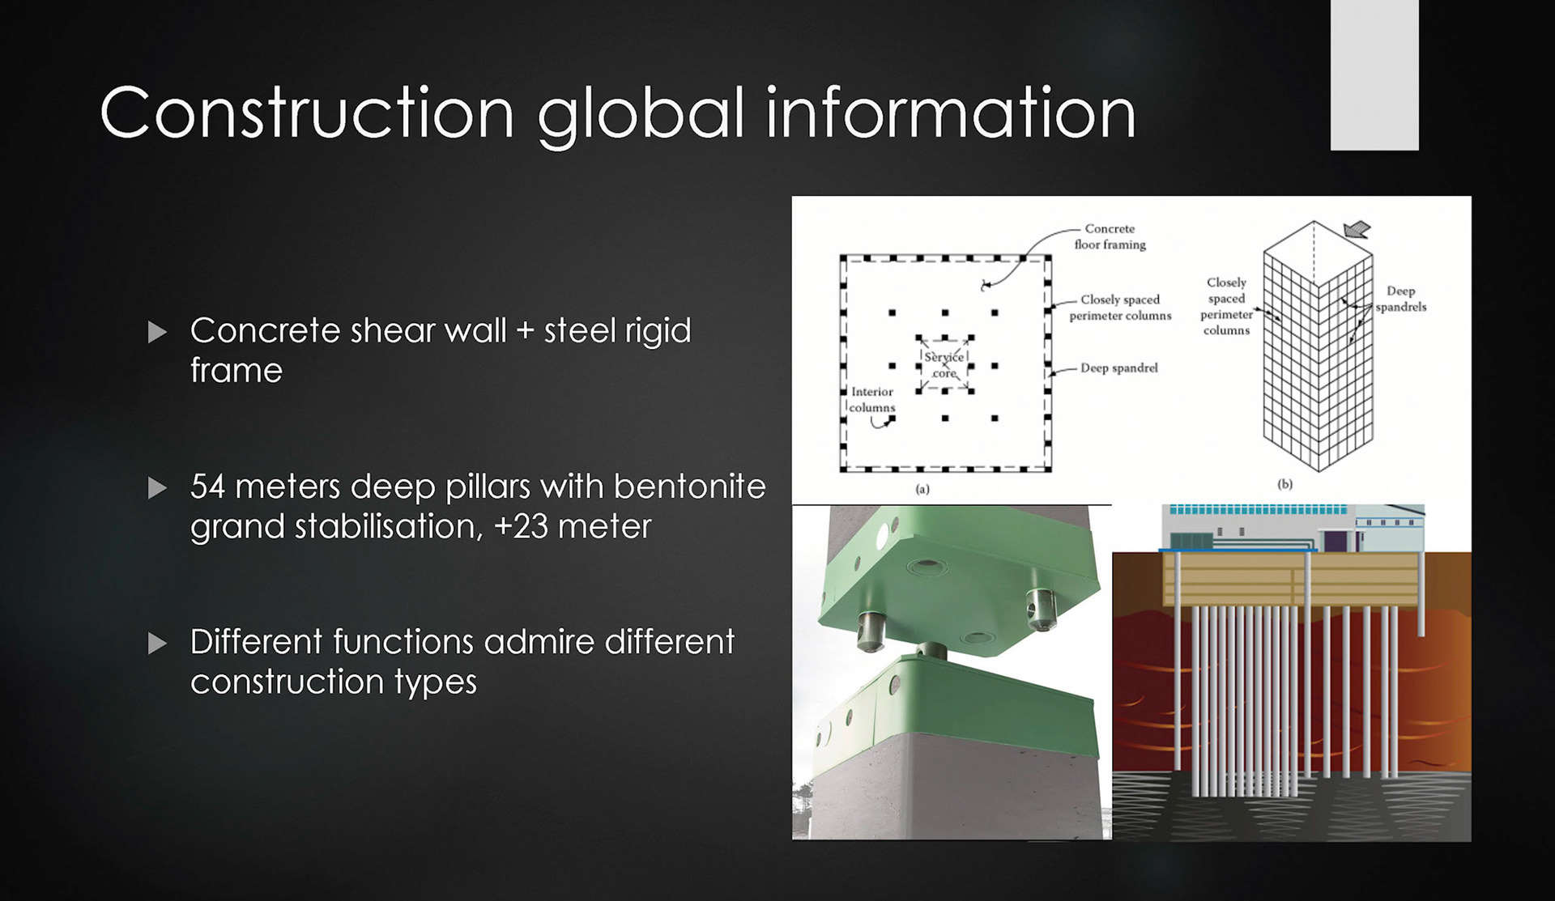Click the bullet arrow before '54 meters deep pillars'
Screen dimensions: 1555x901
click(157, 487)
